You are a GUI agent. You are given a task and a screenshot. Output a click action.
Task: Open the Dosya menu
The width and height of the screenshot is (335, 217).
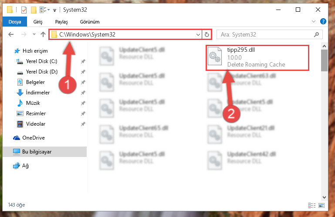15,22
